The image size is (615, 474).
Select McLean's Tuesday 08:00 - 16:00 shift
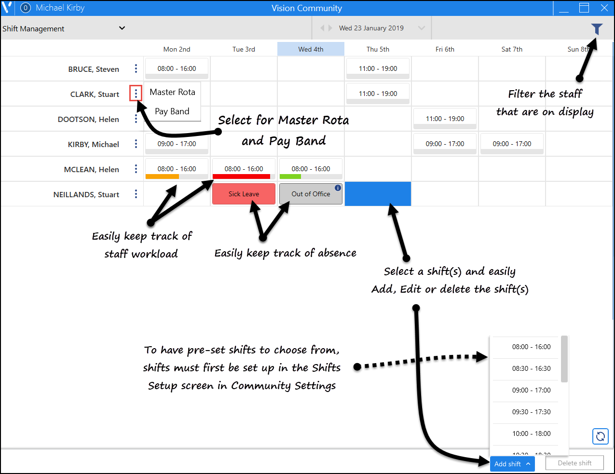244,169
